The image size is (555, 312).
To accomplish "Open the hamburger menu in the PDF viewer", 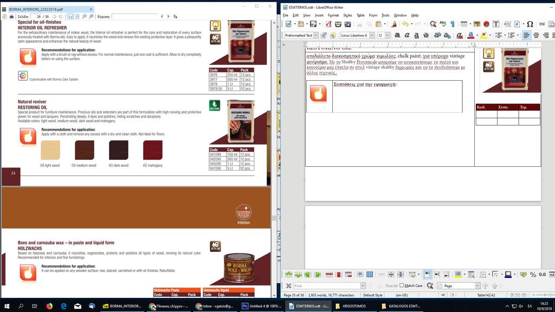I will [4, 9].
